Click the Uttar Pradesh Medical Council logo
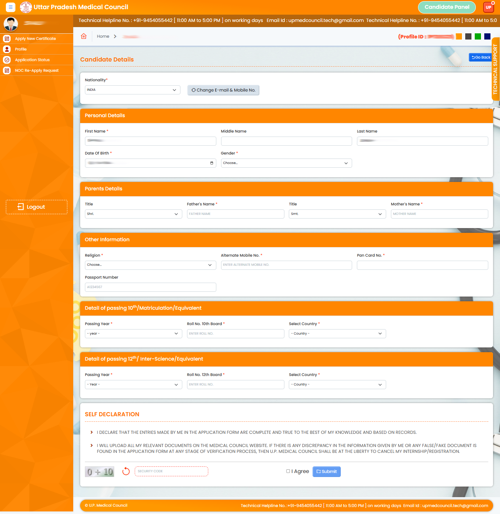 pyautogui.click(x=26, y=7)
